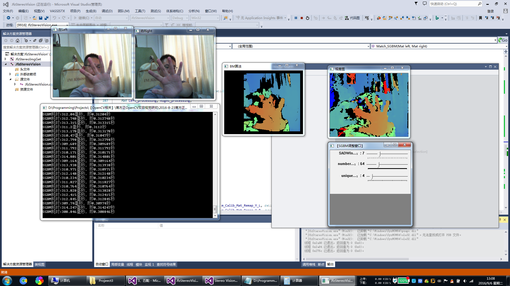Open the Debug configuration dropdown
Screen dimensions: 510x286
pyautogui.click(x=180, y=18)
